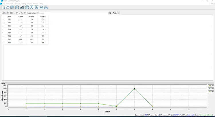Click the chart with checkmark toolbar icon

coord(22,7)
